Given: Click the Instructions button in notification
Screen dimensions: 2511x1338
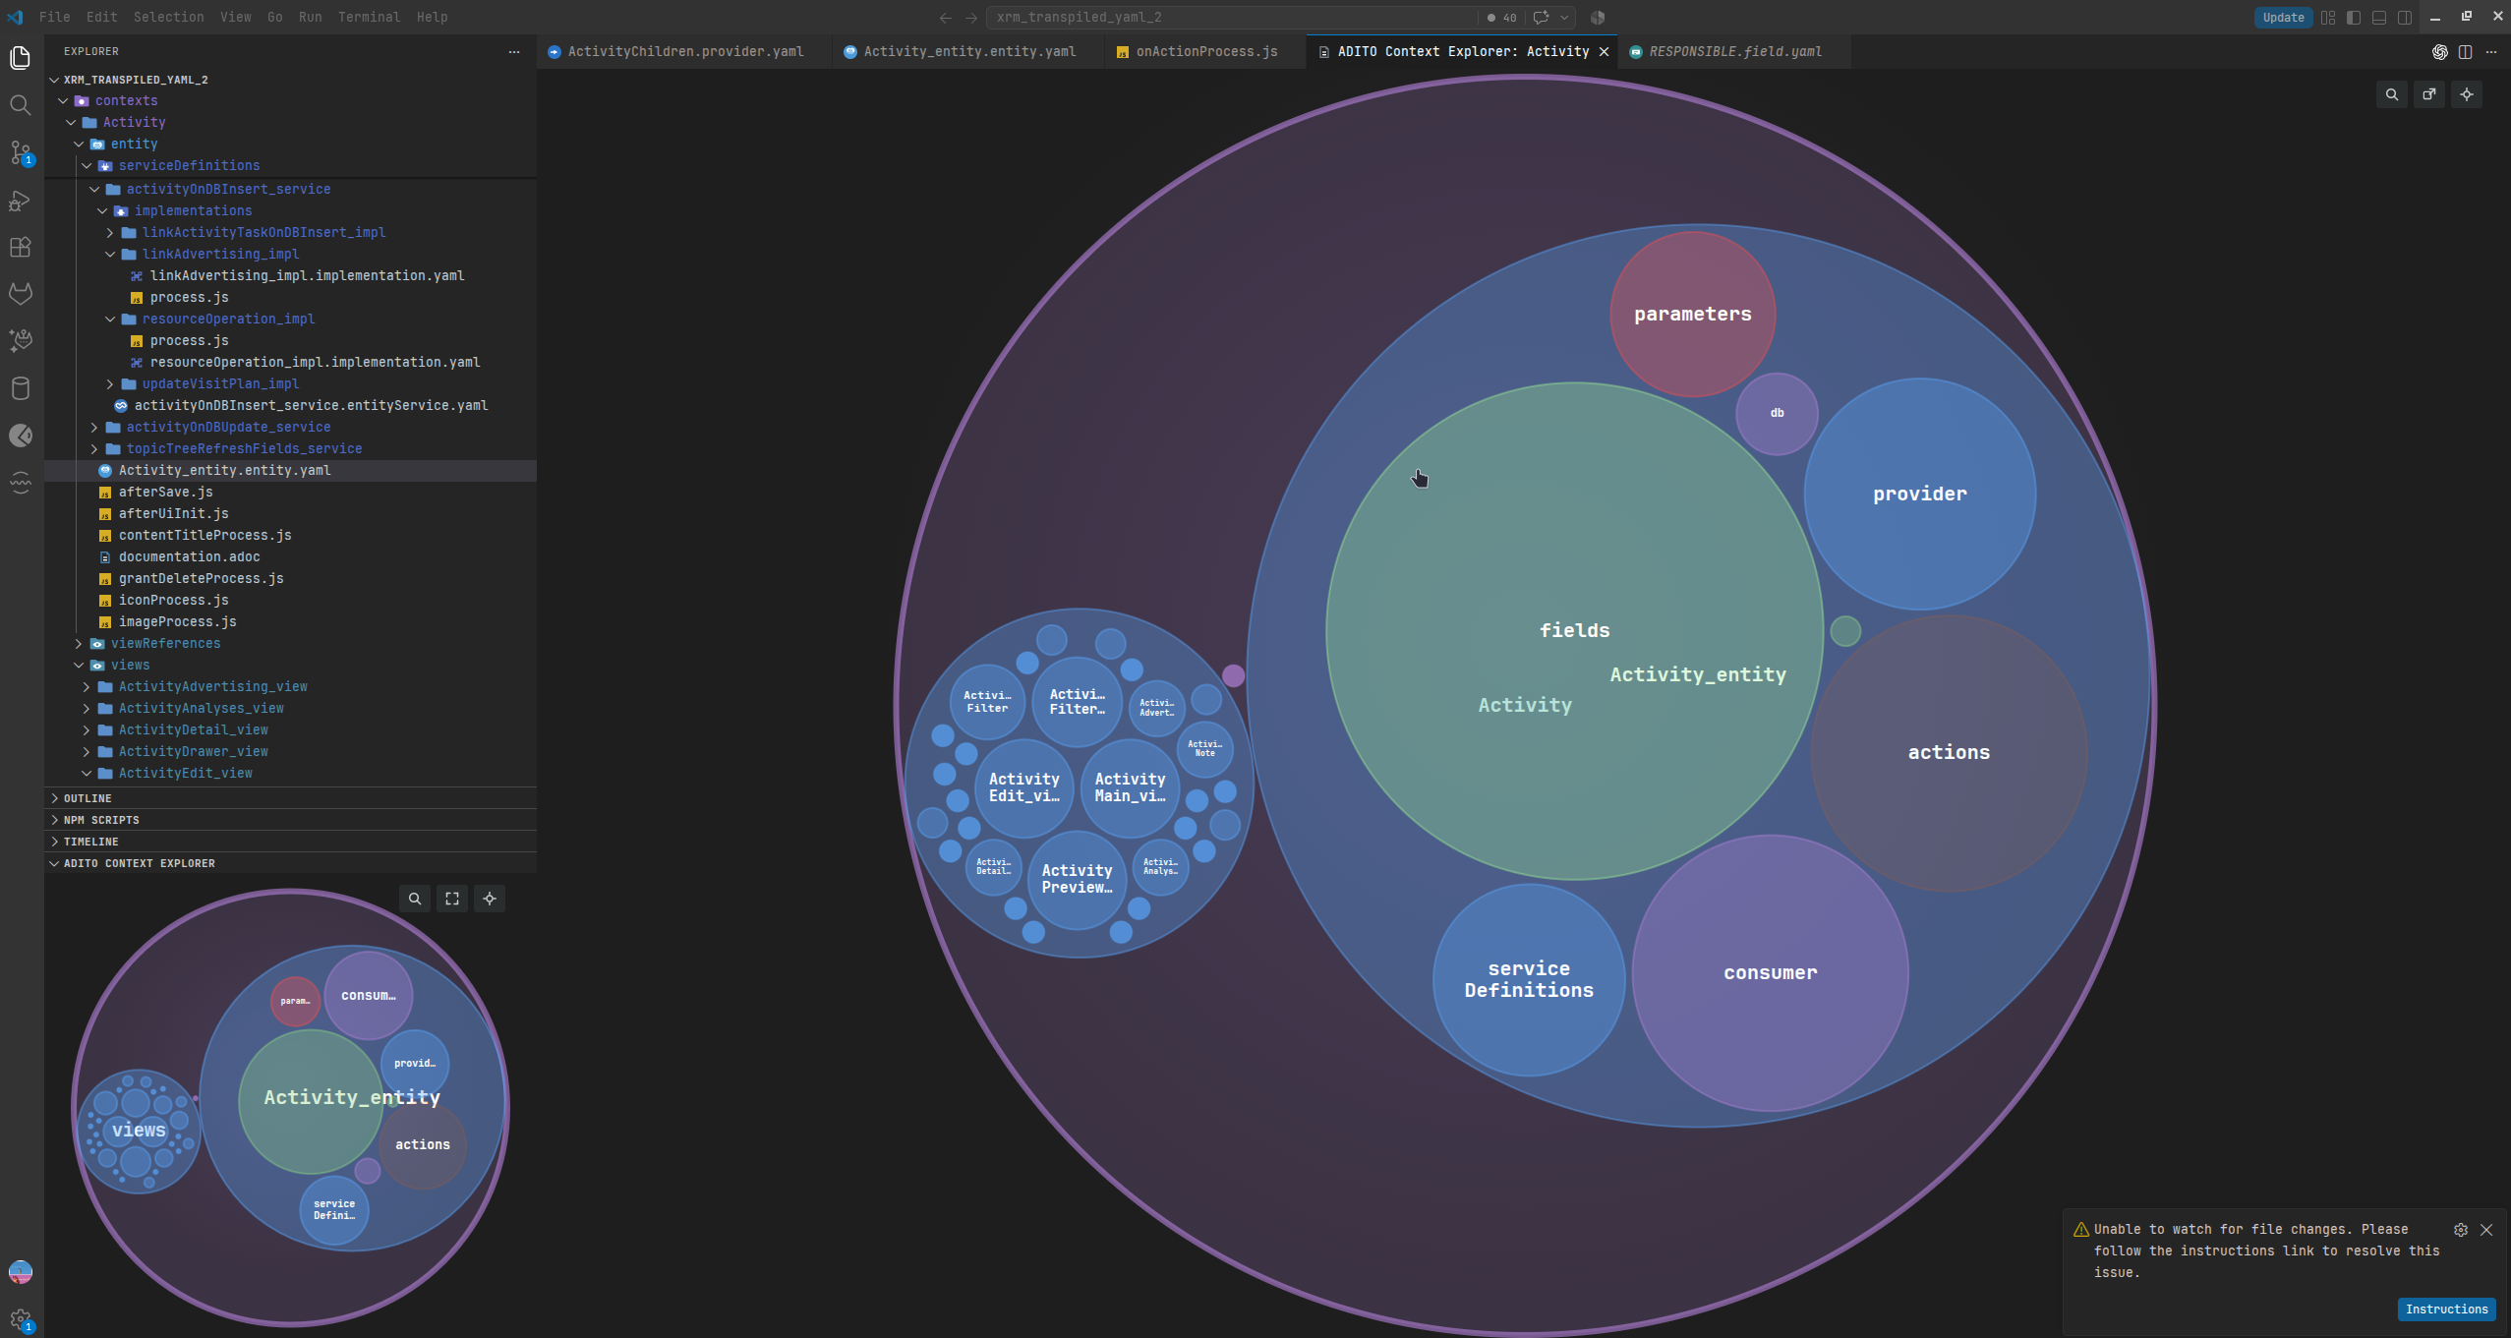Looking at the screenshot, I should 2446,1309.
